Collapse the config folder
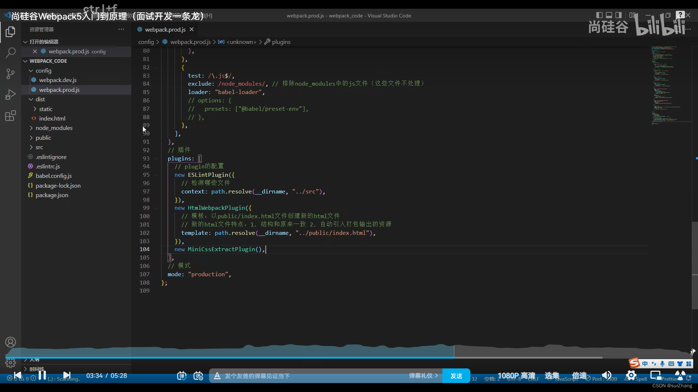This screenshot has width=698, height=392. 31,71
